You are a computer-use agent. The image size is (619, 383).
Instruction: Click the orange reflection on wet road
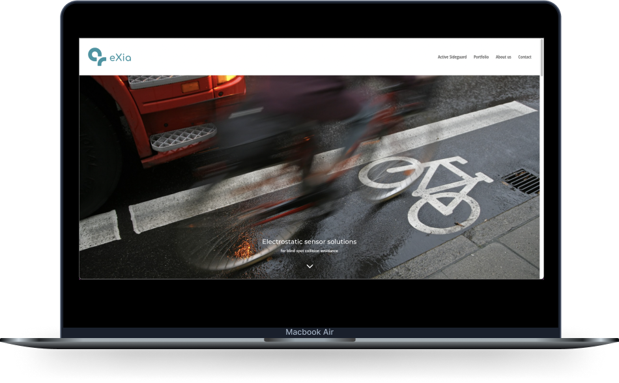[x=243, y=248]
